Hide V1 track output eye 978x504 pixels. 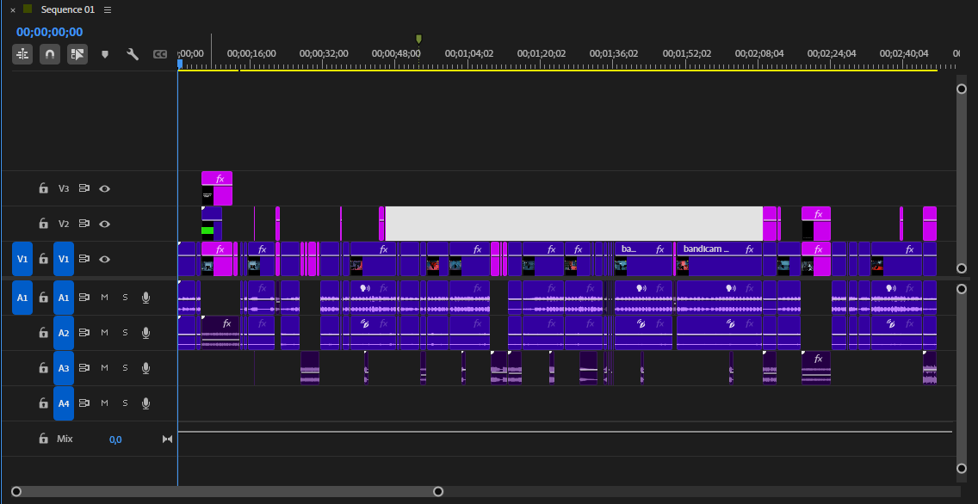105,259
